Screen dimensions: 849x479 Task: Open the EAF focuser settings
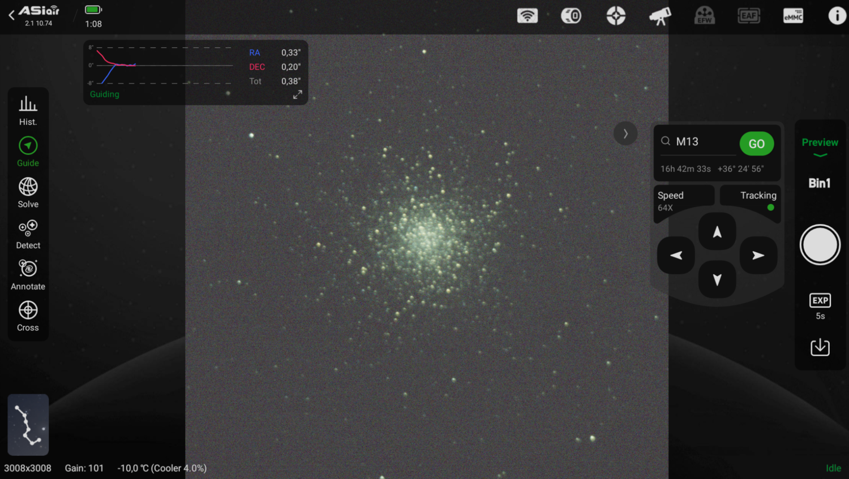tap(748, 15)
